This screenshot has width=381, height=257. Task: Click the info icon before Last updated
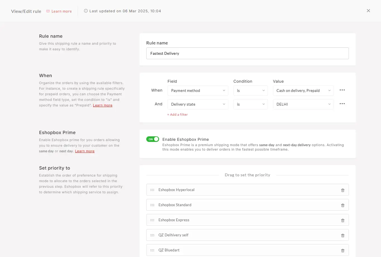(x=86, y=11)
